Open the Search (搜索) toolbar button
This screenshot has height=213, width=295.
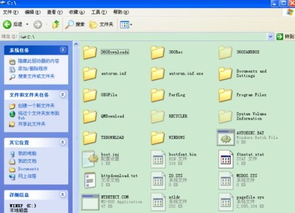click(x=75, y=24)
